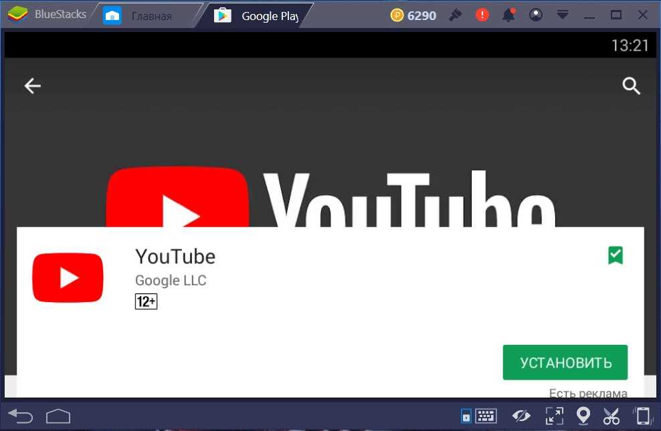The width and height of the screenshot is (661, 431).
Task: Click the 13:21 clock in status bar
Action: pos(630,45)
